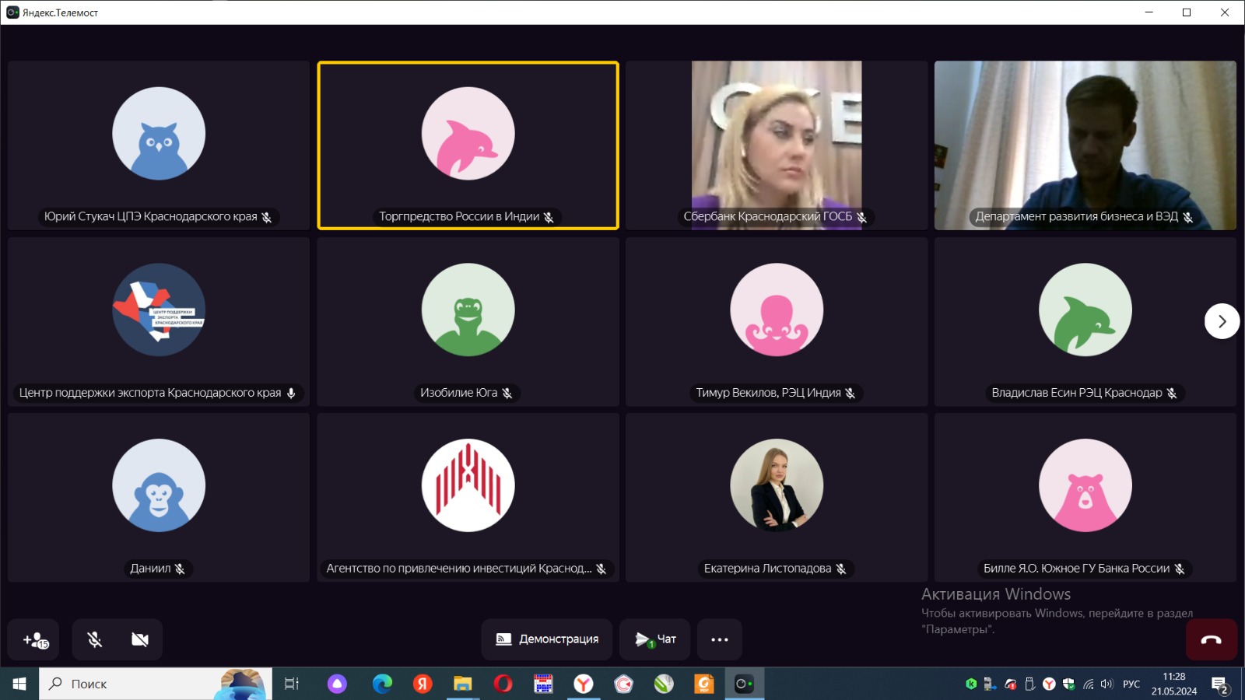1245x700 pixels.
Task: Open the green leaf app on the taskbar
Action: pos(664,684)
